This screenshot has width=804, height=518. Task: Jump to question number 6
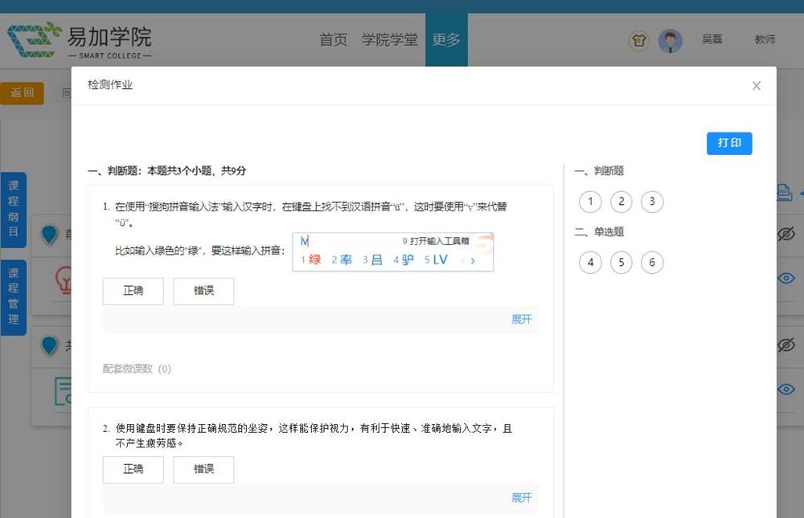pyautogui.click(x=652, y=263)
